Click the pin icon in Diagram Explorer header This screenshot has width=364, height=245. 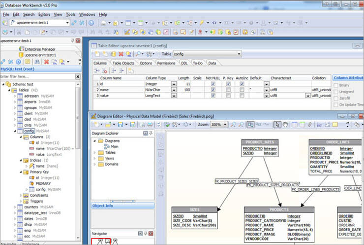(151, 133)
